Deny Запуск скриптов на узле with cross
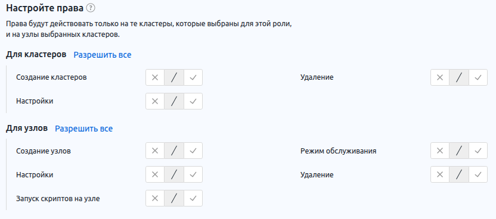 click(x=155, y=199)
